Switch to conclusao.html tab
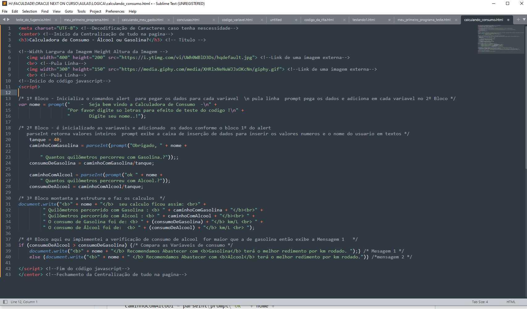The height and width of the screenshot is (309, 527). (x=188, y=20)
